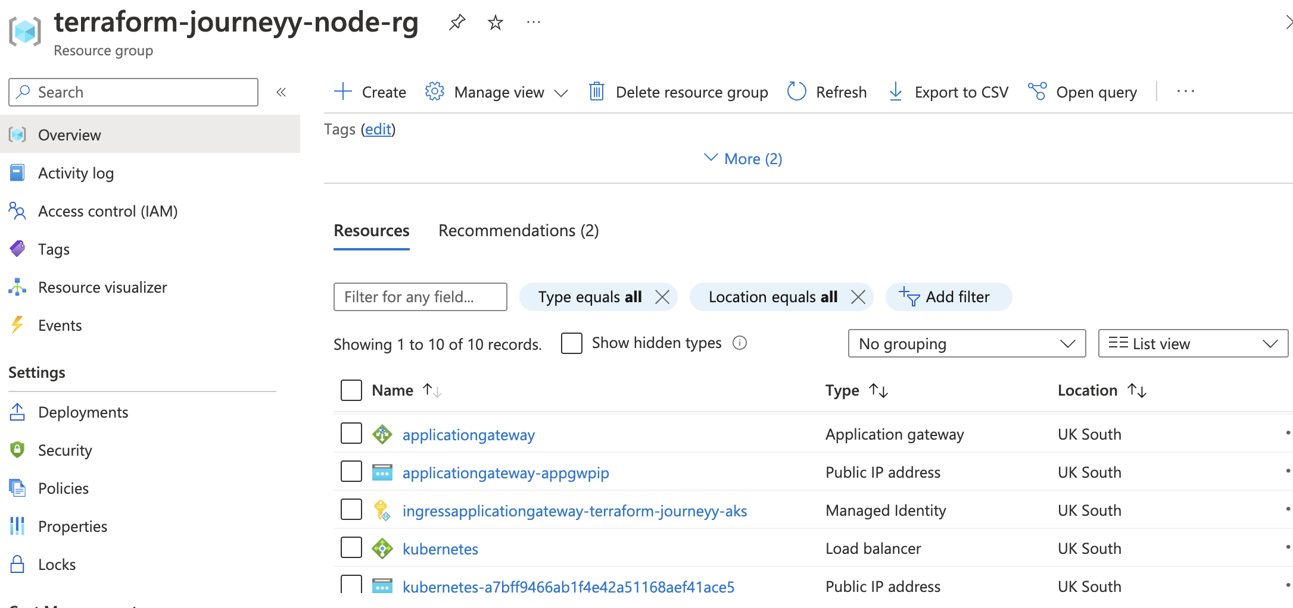Check the applicationgateway resource row
Screen dimensions: 1293x608
(x=351, y=433)
